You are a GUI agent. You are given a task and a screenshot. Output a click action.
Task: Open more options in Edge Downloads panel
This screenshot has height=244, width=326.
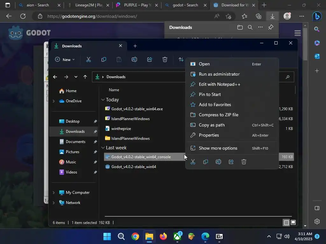point(260,27)
